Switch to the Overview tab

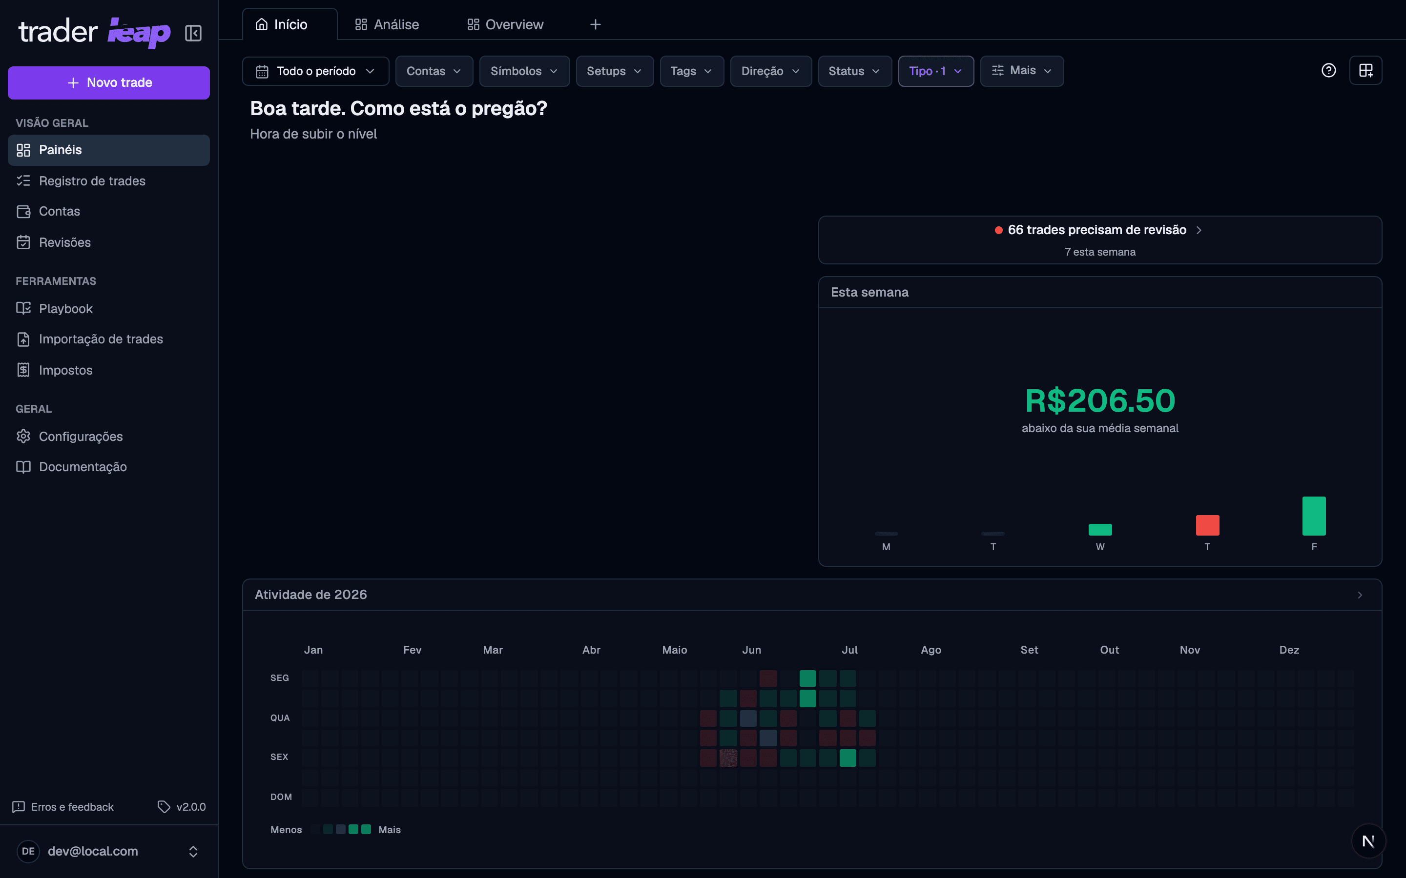[x=505, y=24]
